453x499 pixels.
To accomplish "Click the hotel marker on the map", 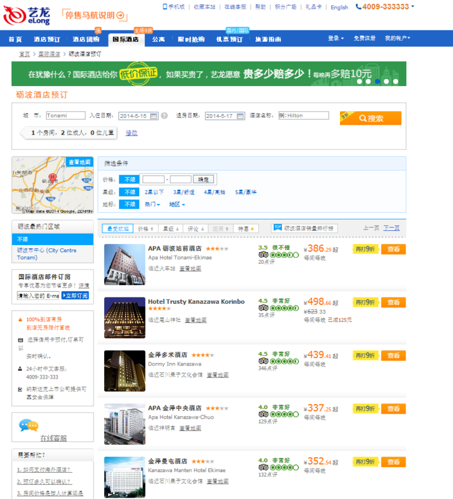I will click(52, 178).
